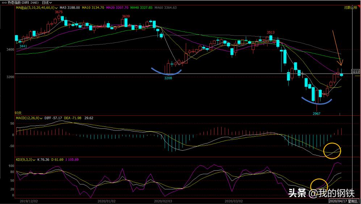This screenshot has width=361, height=204.
Task: Click the 3675 high price label
Action: pos(59,12)
